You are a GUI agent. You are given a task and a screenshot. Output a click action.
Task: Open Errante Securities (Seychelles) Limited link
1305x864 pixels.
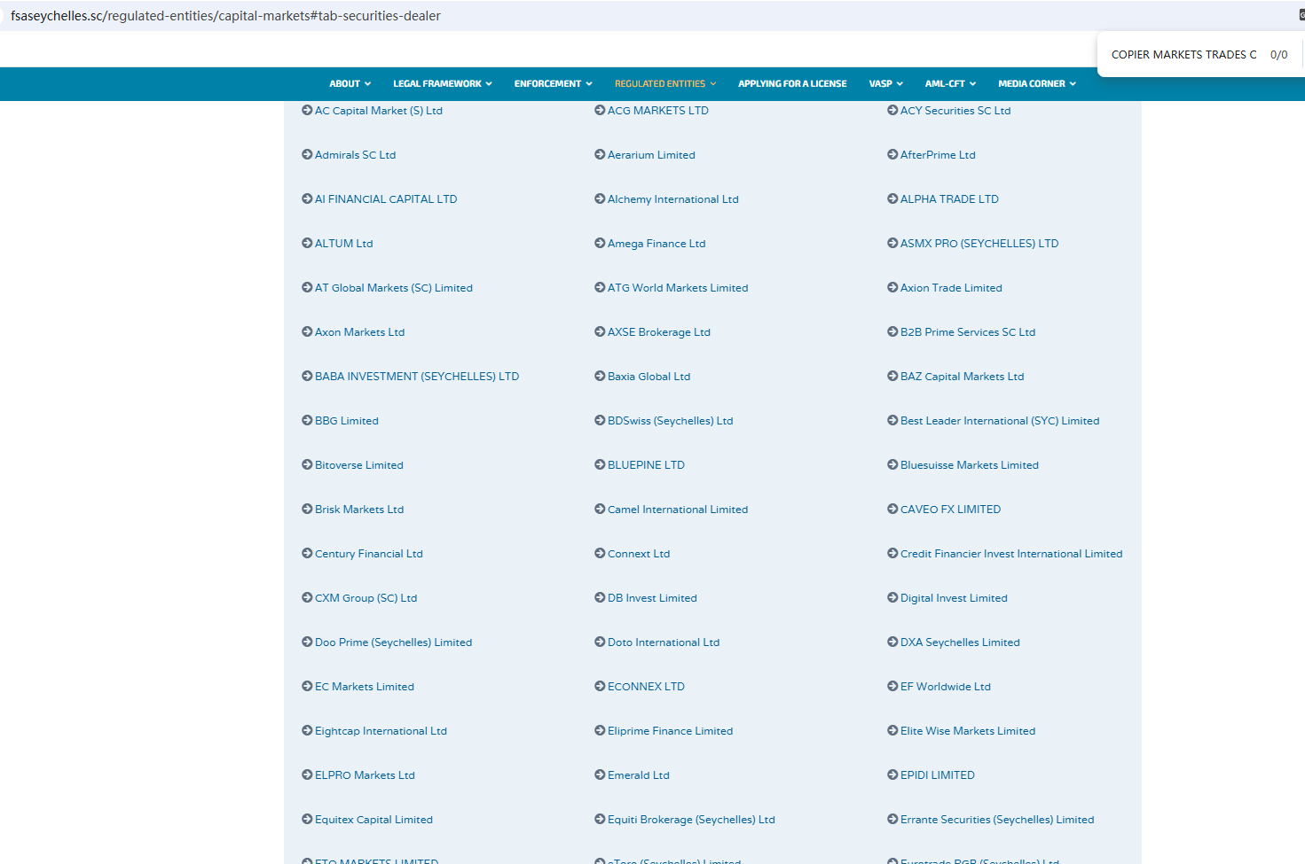[997, 820]
